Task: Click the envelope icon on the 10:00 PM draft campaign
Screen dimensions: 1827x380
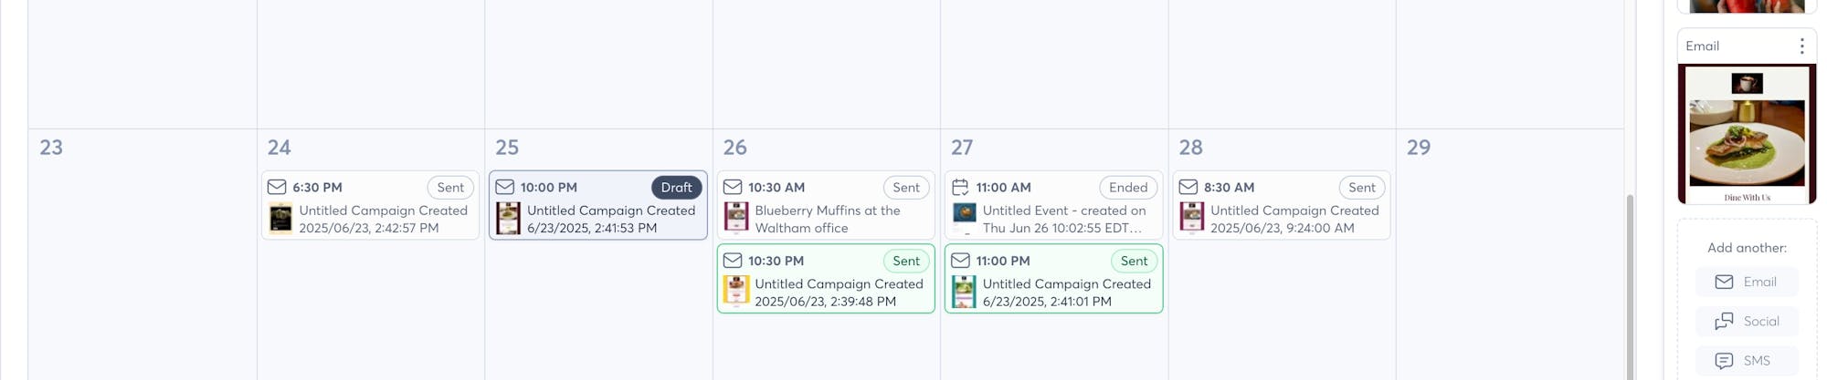Action: pos(505,188)
